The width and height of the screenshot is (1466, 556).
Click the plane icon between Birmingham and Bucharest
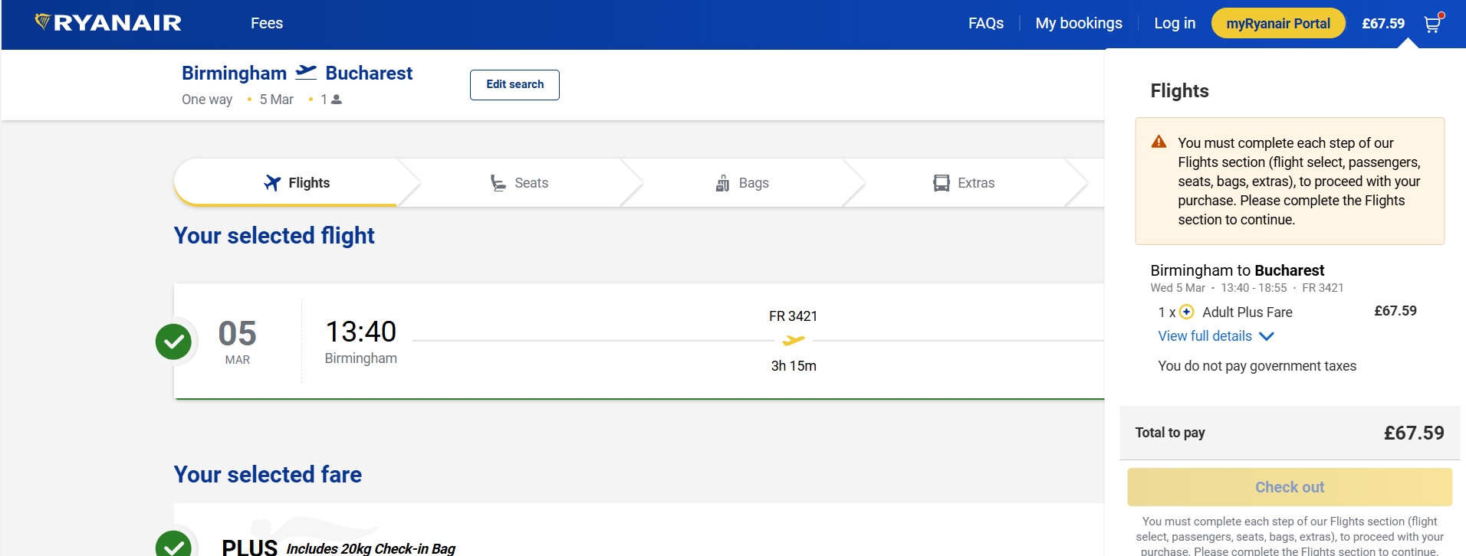(x=306, y=72)
